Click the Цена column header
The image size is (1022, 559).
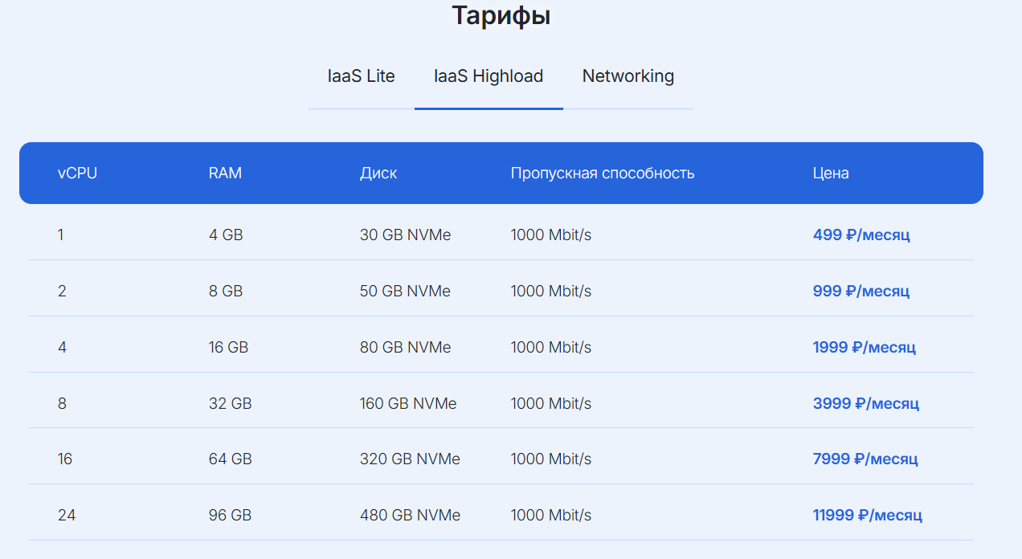pyautogui.click(x=831, y=173)
